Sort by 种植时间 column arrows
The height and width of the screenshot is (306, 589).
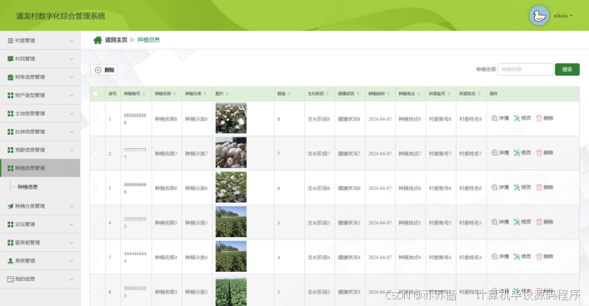(388, 94)
